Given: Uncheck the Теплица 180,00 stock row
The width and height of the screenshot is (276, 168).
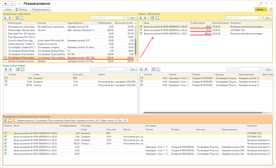Looking at the screenshot, I should [6, 85].
